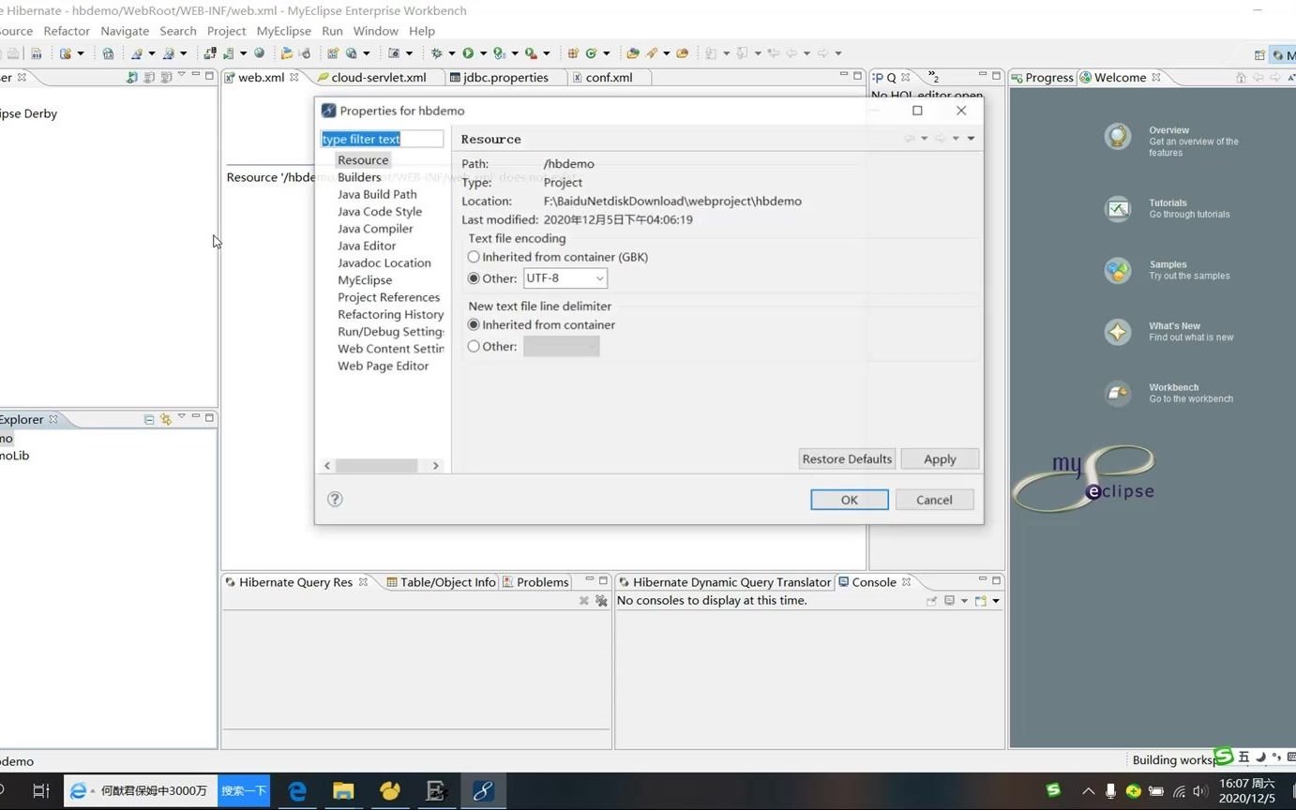Viewport: 1296px width, 810px height.
Task: Click the Cancel button
Action: pyautogui.click(x=934, y=500)
